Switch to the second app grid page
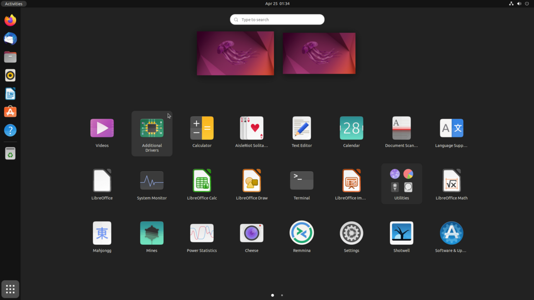The image size is (534, 300). pyautogui.click(x=282, y=295)
